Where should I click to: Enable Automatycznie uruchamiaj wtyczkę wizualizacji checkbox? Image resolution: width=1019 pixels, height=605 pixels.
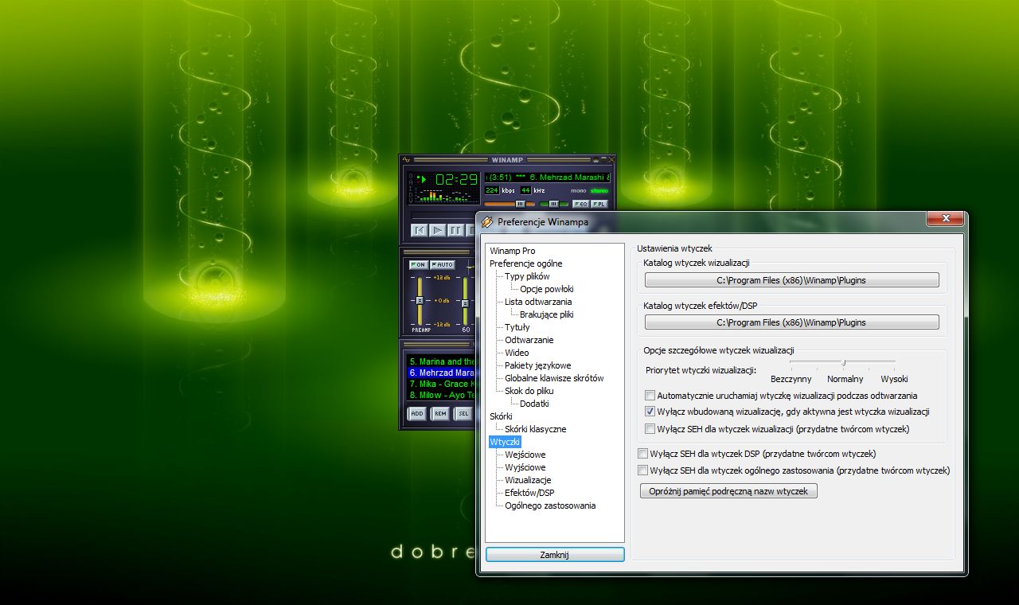pyautogui.click(x=650, y=396)
